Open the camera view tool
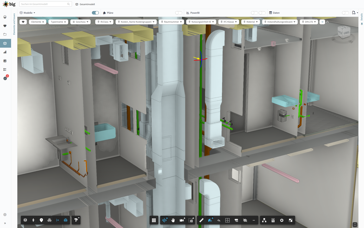This screenshot has width=364, height=228. point(182,220)
